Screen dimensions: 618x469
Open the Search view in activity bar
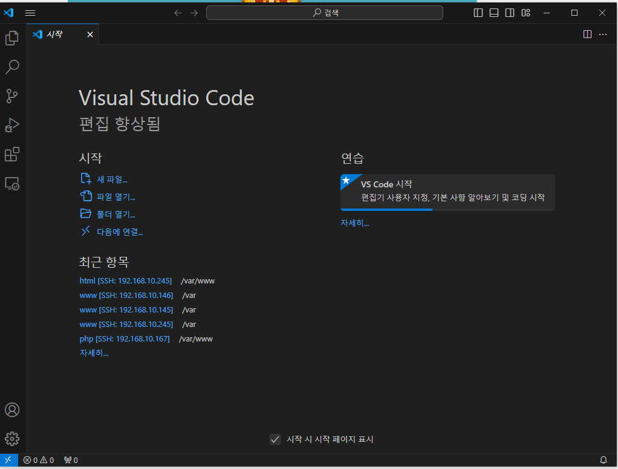(x=12, y=67)
